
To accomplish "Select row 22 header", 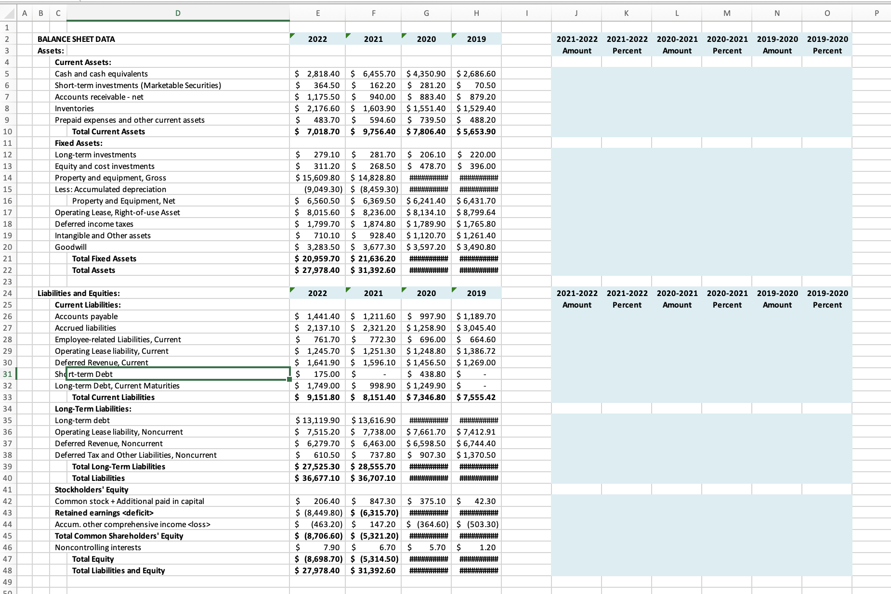I will pos(7,270).
